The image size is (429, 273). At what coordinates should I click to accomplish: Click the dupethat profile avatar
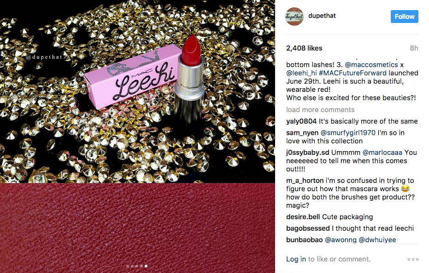coord(294,17)
